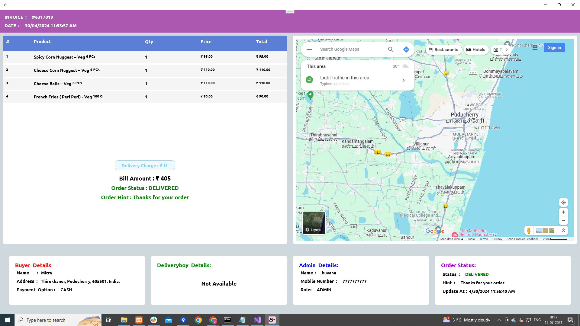Open the Privacy link on map
The width and height of the screenshot is (580, 326).
point(497,239)
